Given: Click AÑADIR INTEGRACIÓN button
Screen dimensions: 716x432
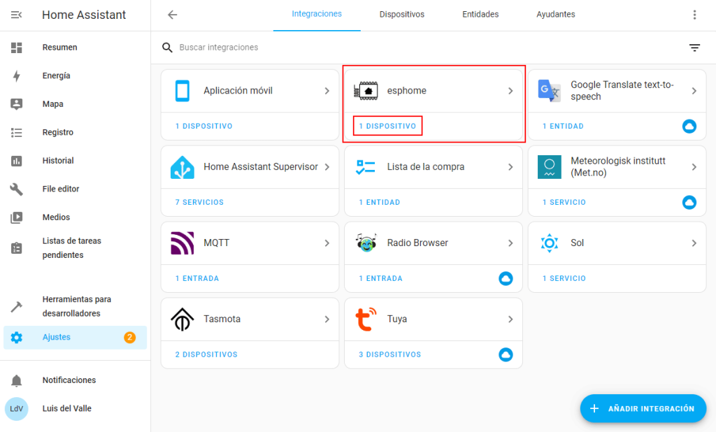Looking at the screenshot, I should (x=643, y=409).
